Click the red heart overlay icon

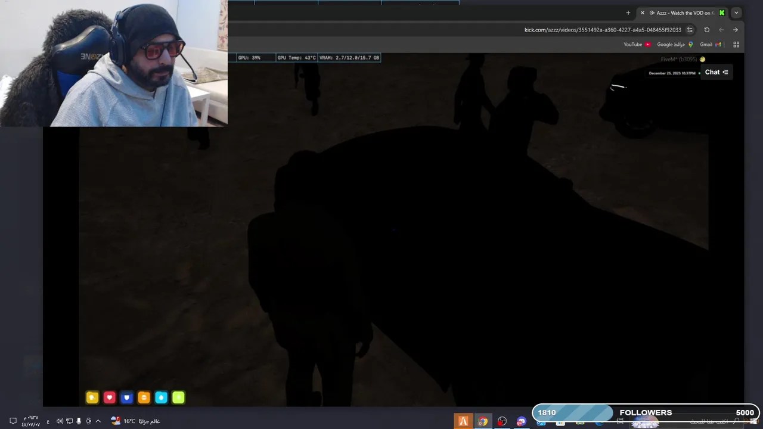pos(109,397)
